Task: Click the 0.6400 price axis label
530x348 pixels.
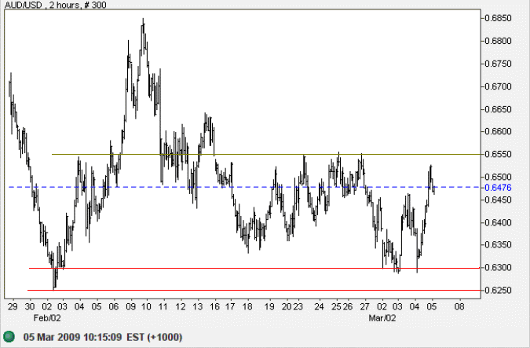Action: tap(499, 222)
